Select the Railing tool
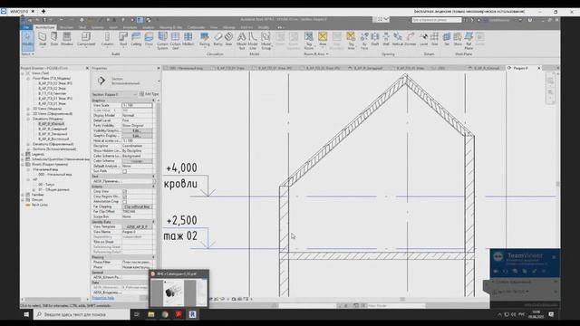The height and width of the screenshot is (326, 580). (x=204, y=40)
